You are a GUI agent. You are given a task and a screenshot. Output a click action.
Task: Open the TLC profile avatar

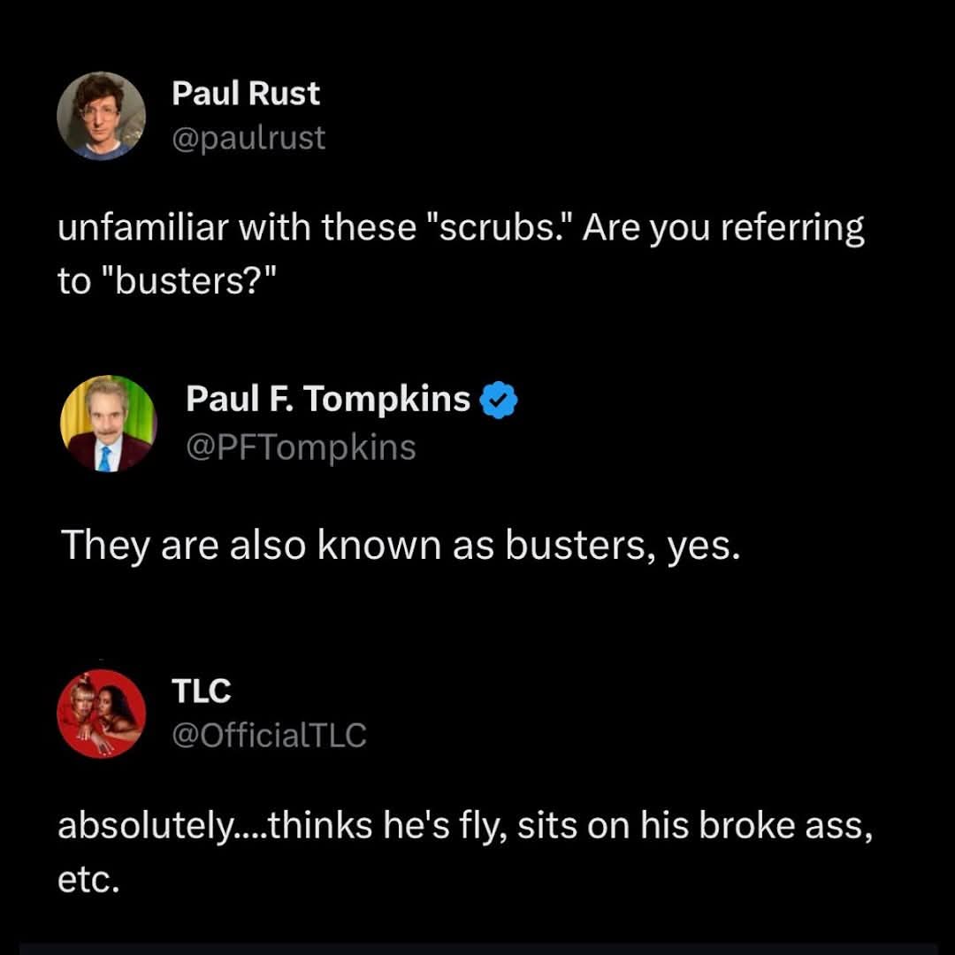[x=101, y=713]
